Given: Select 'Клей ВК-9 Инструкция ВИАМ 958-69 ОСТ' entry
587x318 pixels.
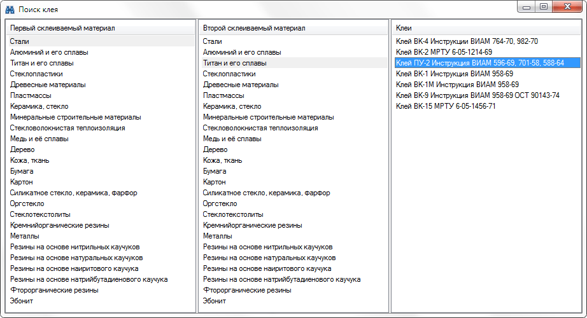Looking at the screenshot, I should point(477,95).
